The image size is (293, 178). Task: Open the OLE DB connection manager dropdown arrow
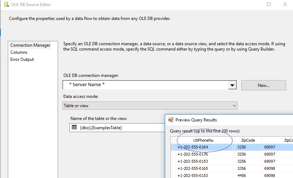click(x=232, y=85)
